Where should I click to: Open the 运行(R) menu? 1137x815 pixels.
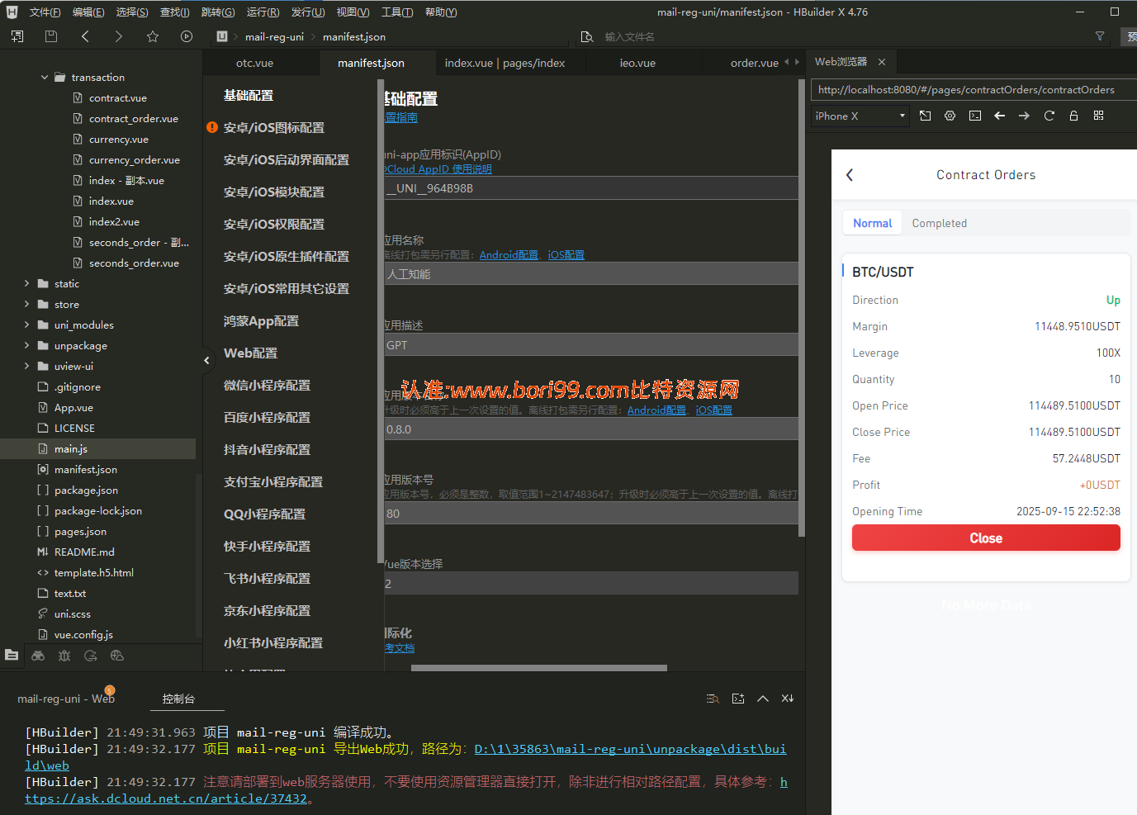click(263, 12)
